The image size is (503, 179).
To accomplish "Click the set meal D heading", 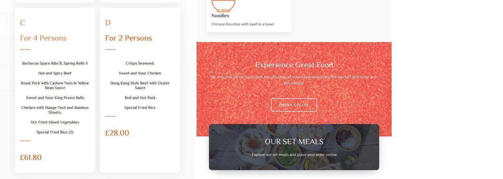I will coord(108,23).
